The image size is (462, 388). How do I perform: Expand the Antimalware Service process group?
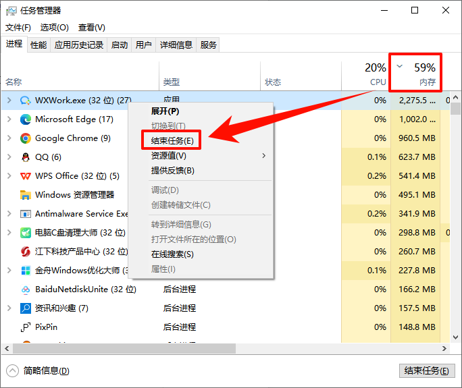click(x=9, y=214)
